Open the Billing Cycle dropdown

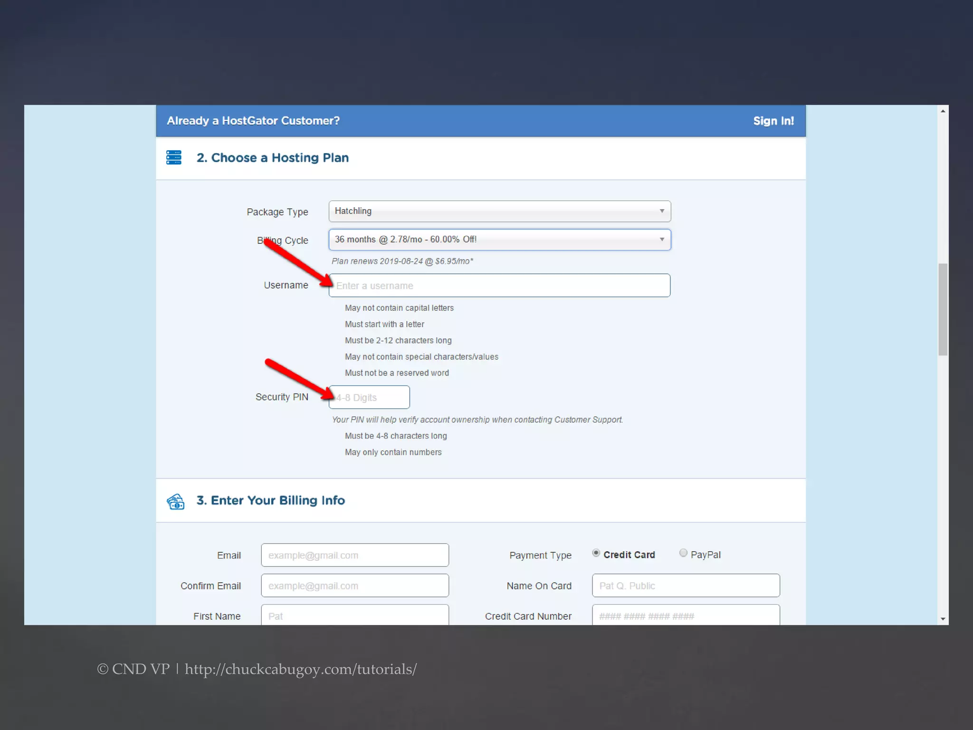(x=499, y=240)
